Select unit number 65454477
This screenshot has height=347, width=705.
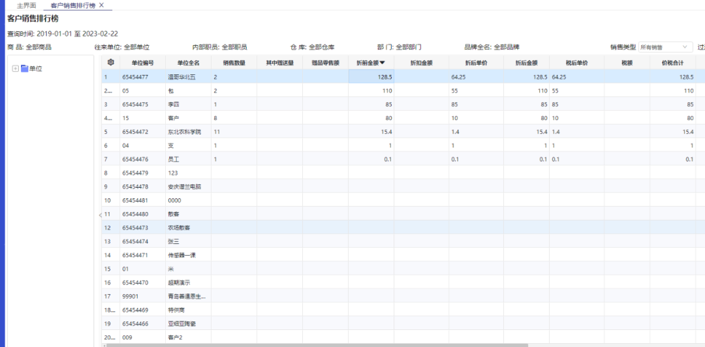point(142,77)
